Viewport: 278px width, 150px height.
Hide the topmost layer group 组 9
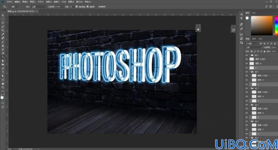[246, 55]
